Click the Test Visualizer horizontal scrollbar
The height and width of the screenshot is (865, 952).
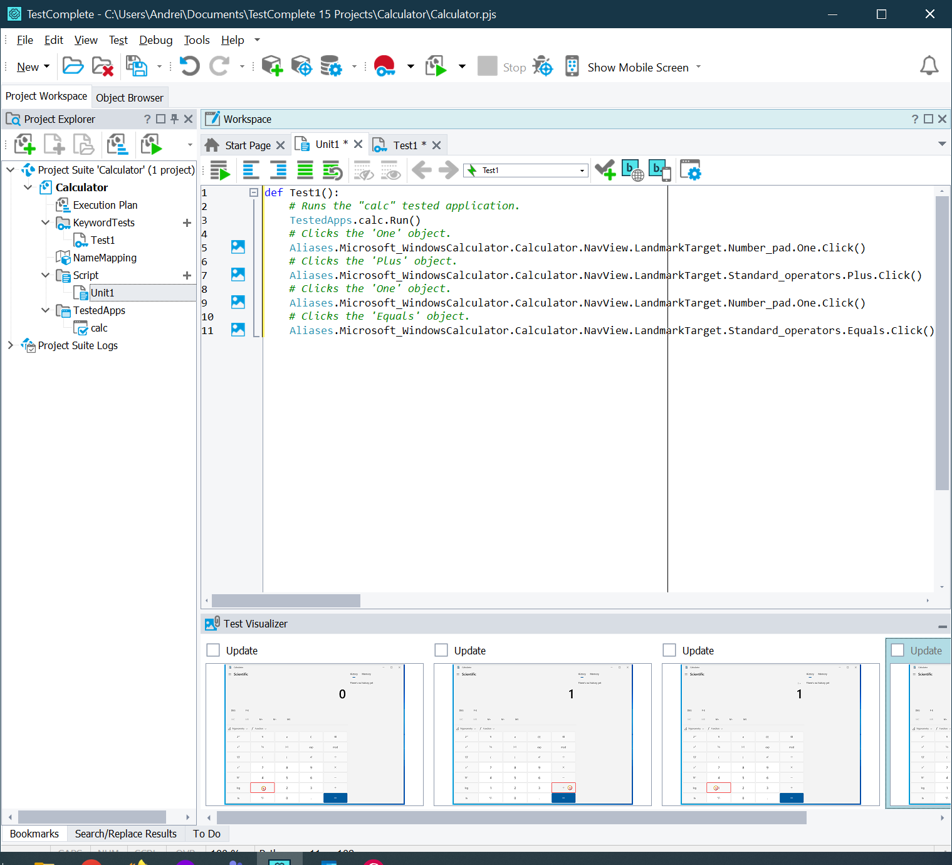(x=511, y=817)
